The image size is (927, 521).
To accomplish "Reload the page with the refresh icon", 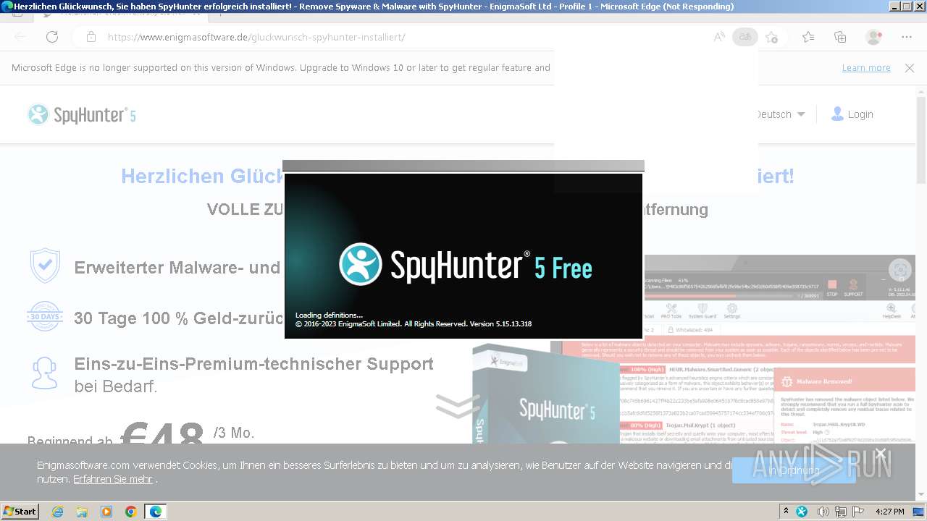I will [x=51, y=37].
